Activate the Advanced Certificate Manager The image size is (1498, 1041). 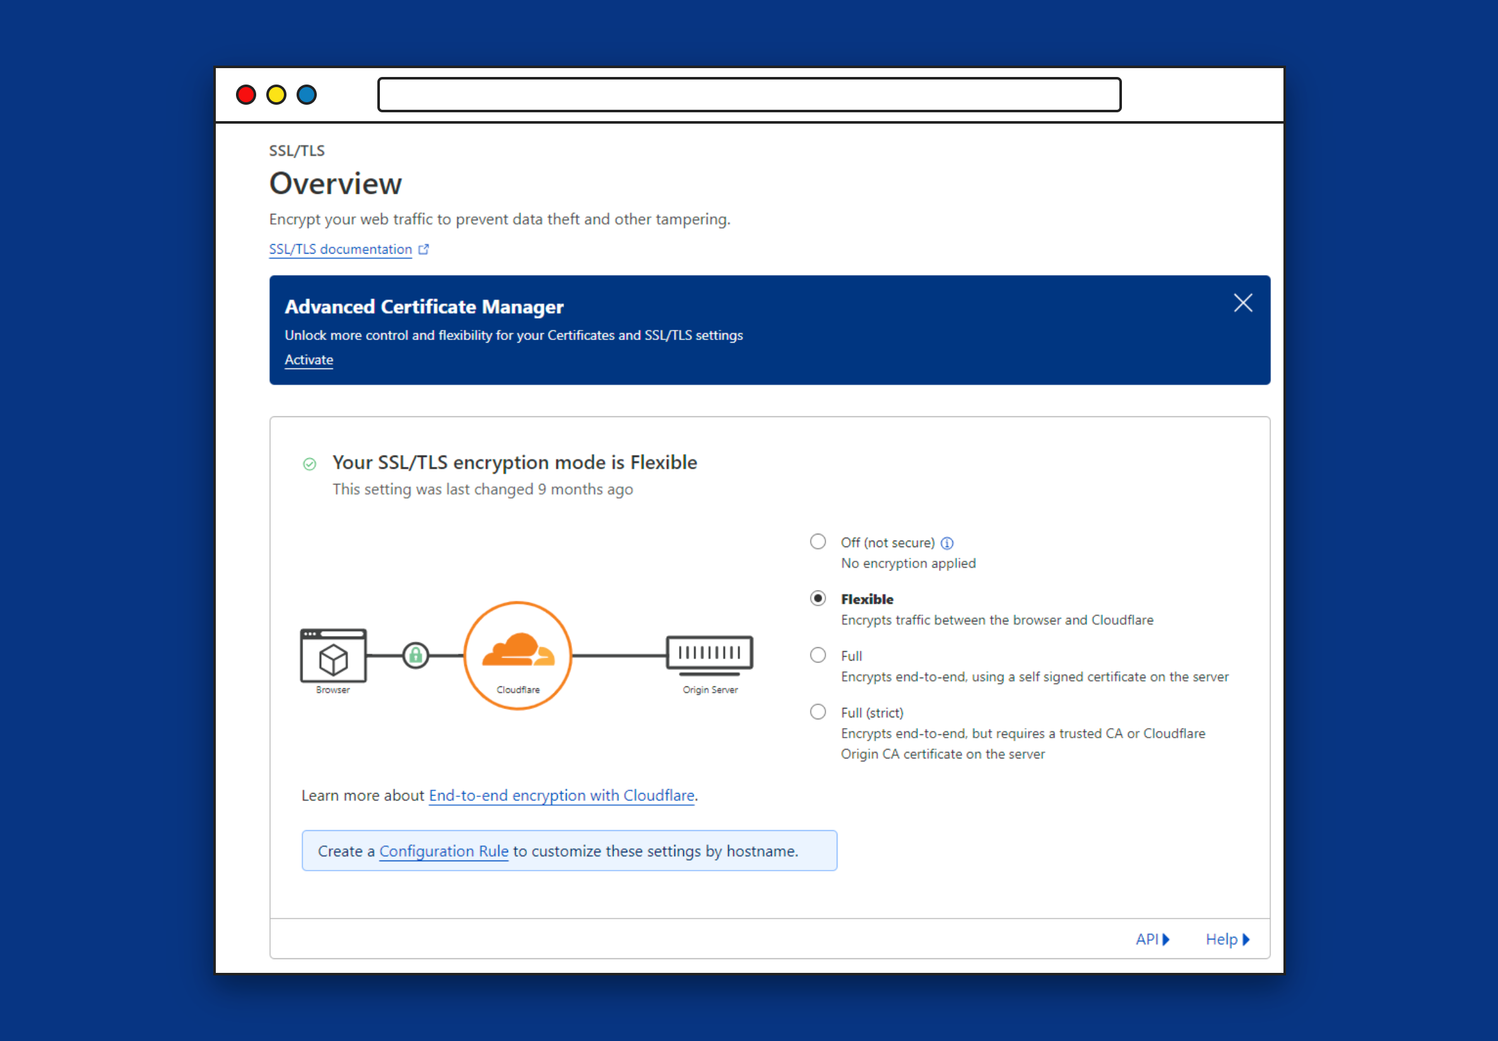click(309, 360)
